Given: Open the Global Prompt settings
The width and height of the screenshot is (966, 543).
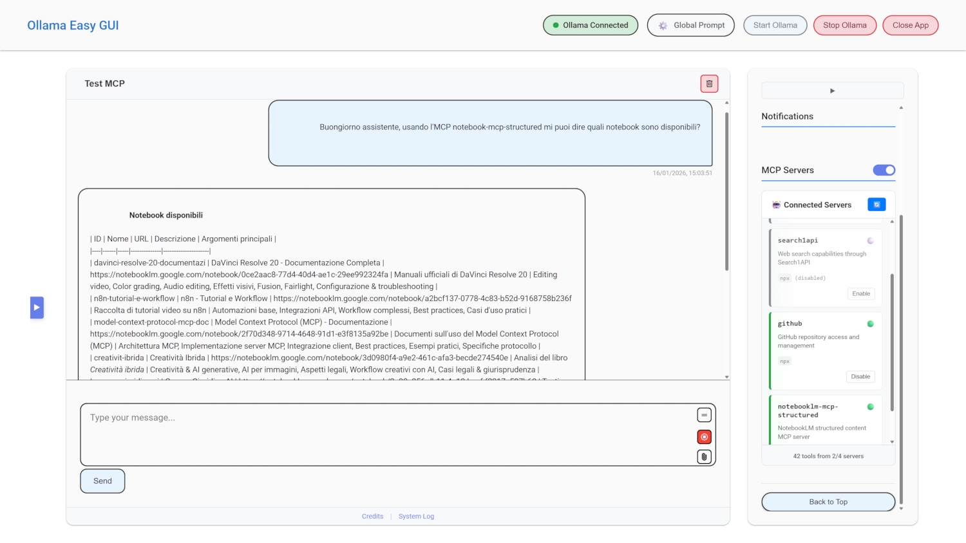Looking at the screenshot, I should point(690,25).
